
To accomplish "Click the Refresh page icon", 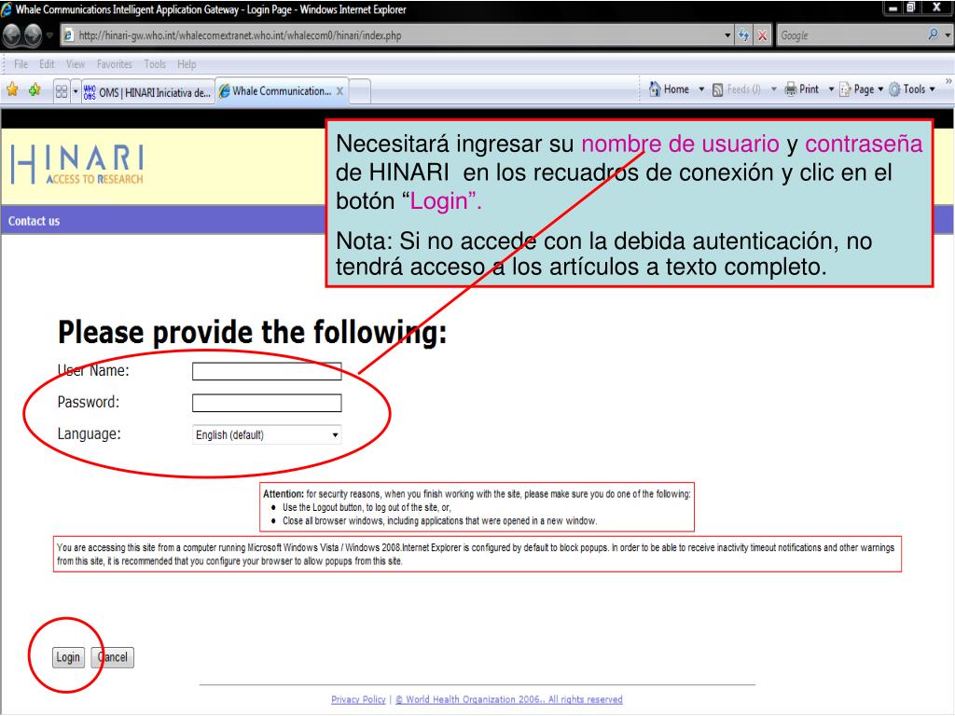I will [x=743, y=35].
